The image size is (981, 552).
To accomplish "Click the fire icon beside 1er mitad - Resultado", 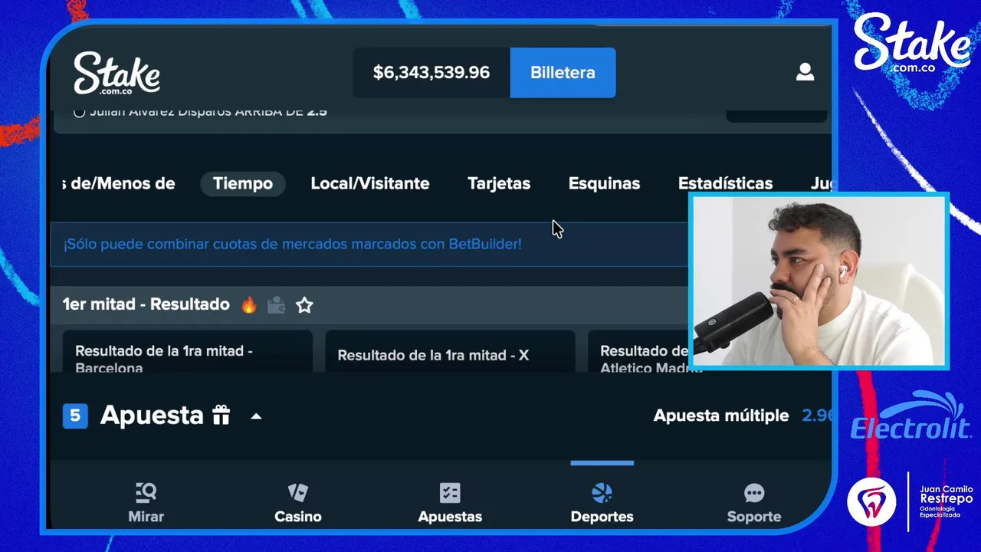I will pos(249,305).
